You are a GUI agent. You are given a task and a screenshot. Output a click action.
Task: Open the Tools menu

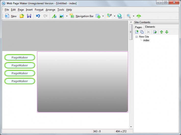pos(61,10)
